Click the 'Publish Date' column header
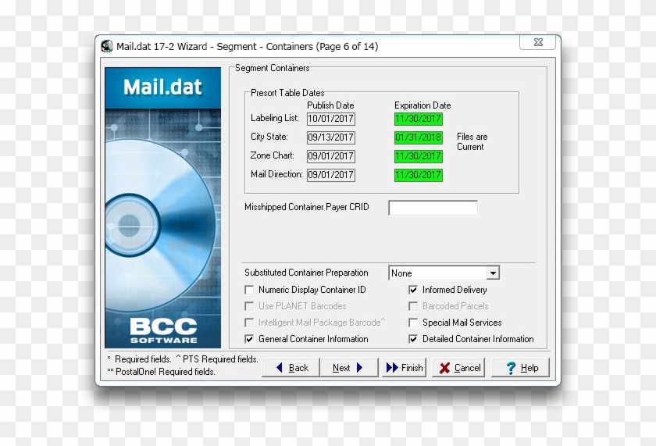Viewport: 656px width, 446px height. coord(330,105)
